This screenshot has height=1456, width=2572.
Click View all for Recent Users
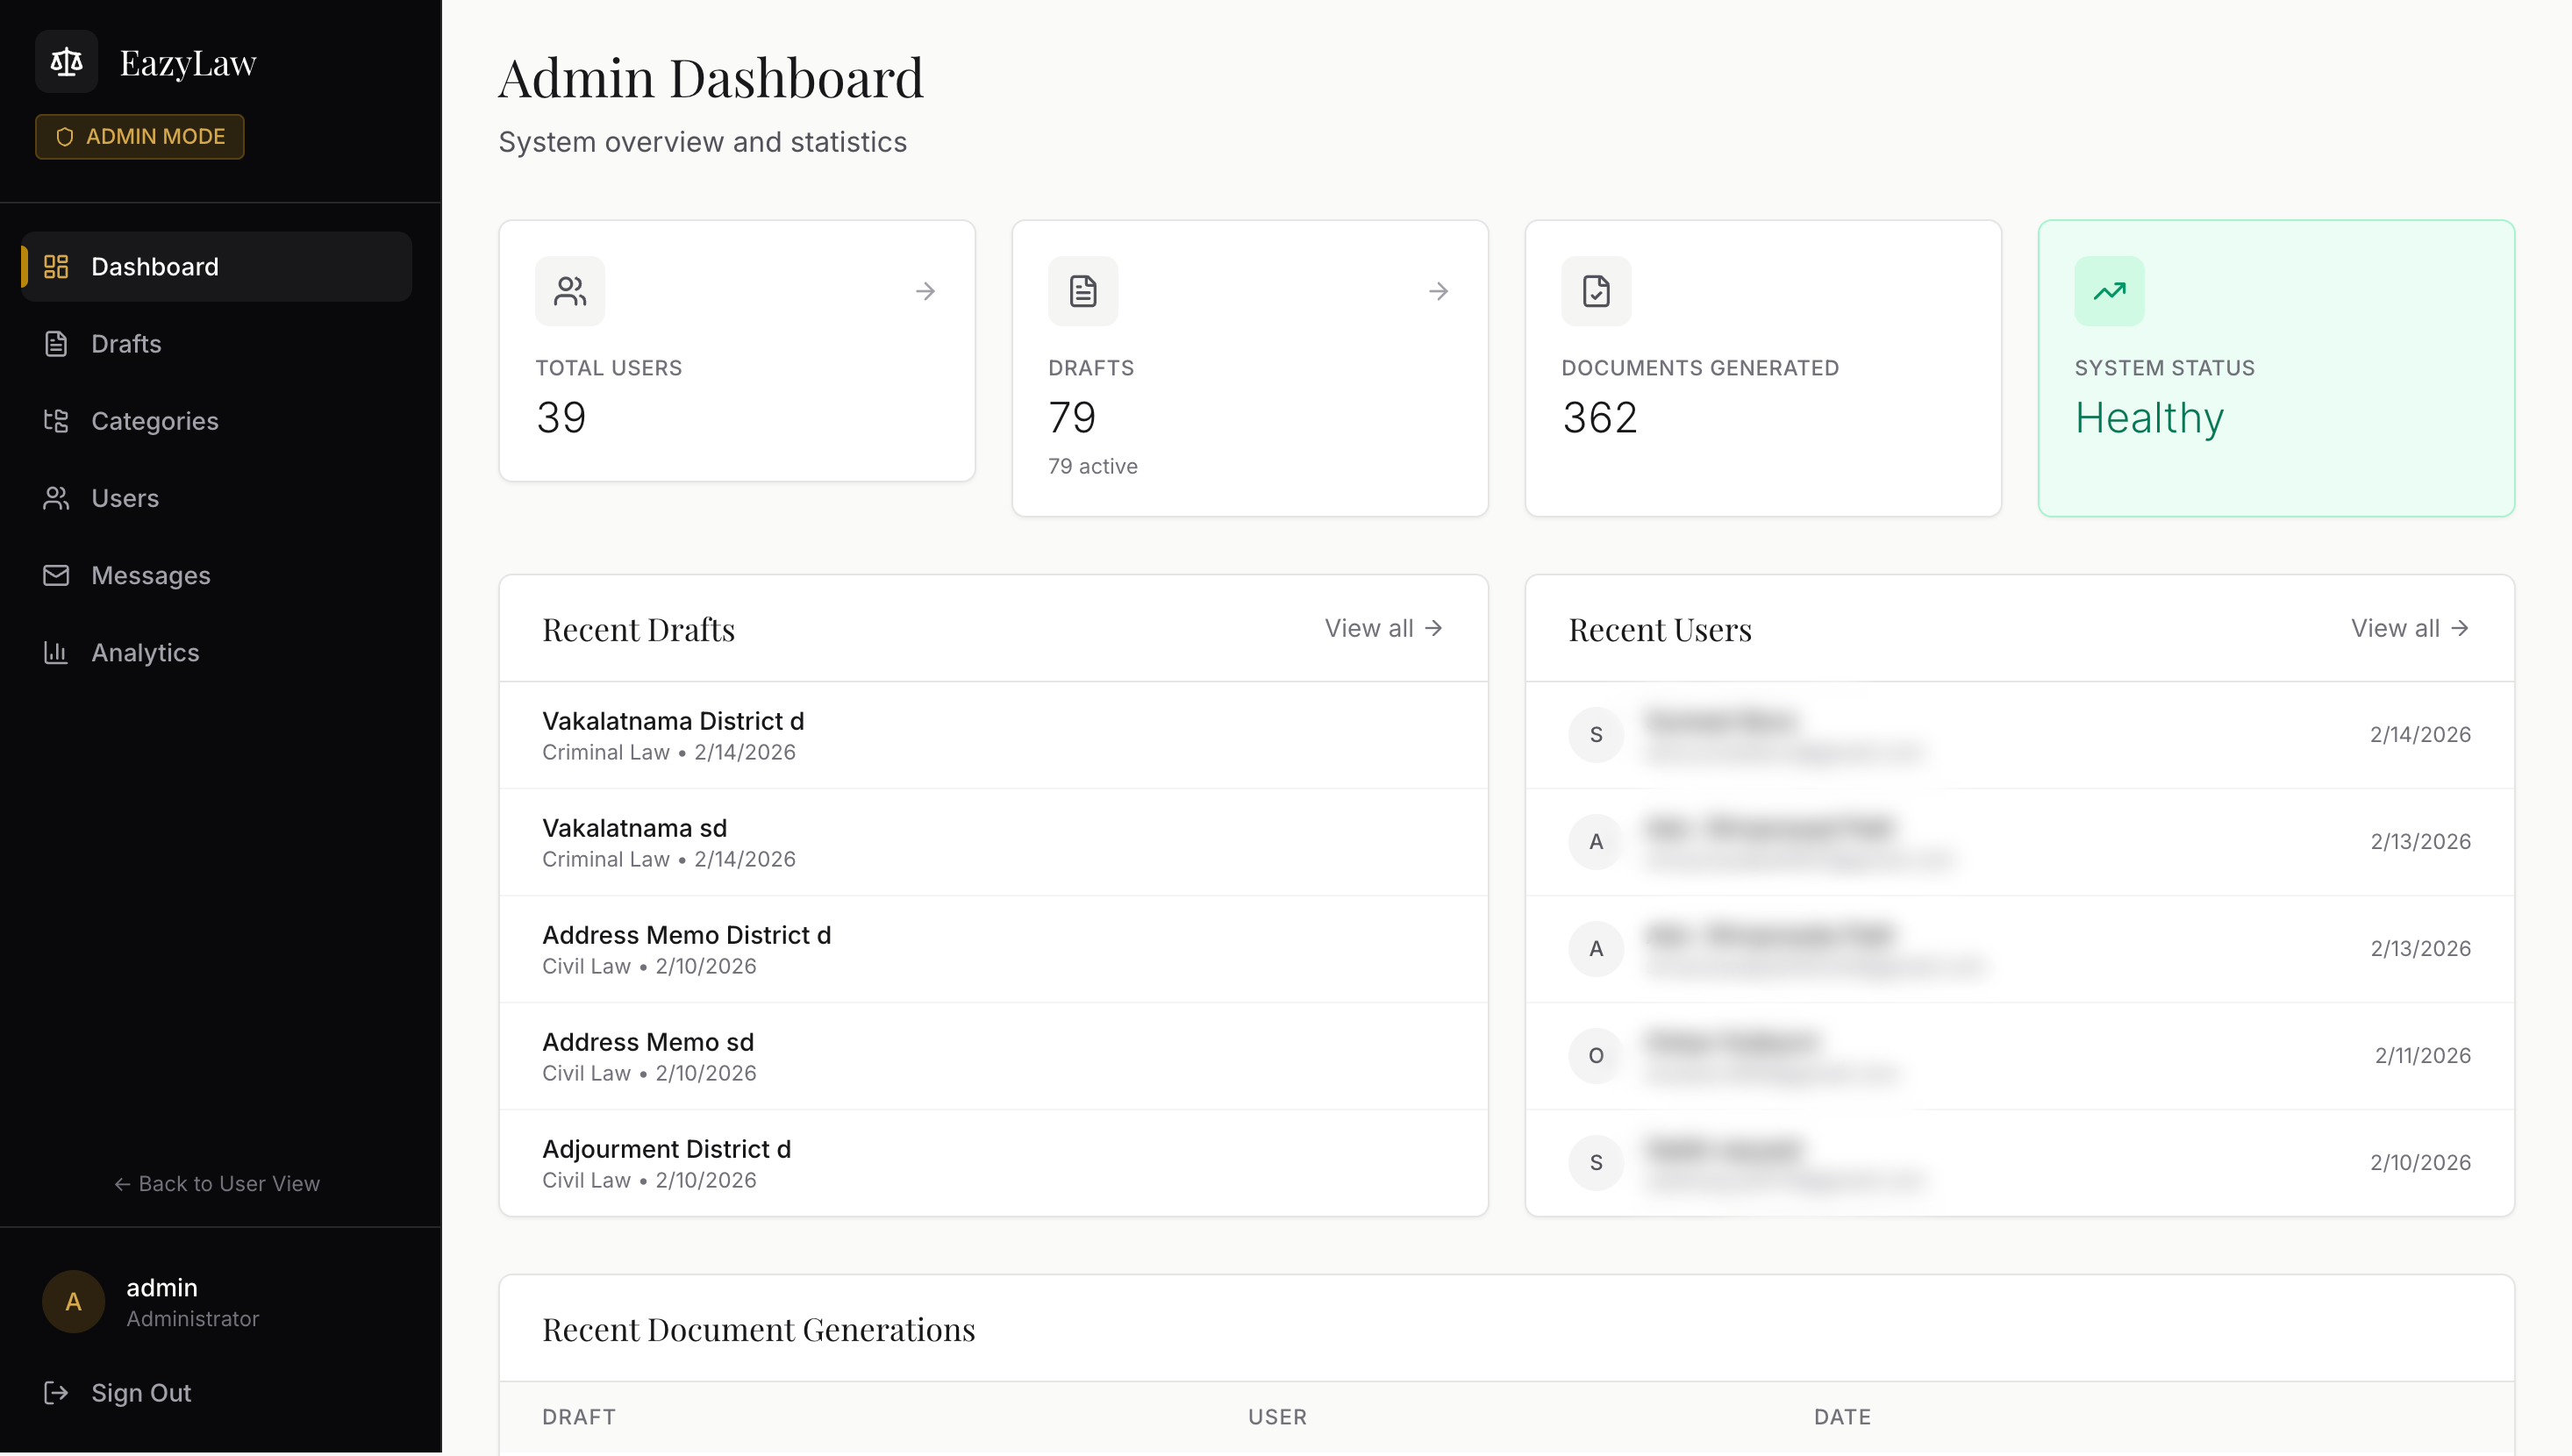click(x=2409, y=628)
